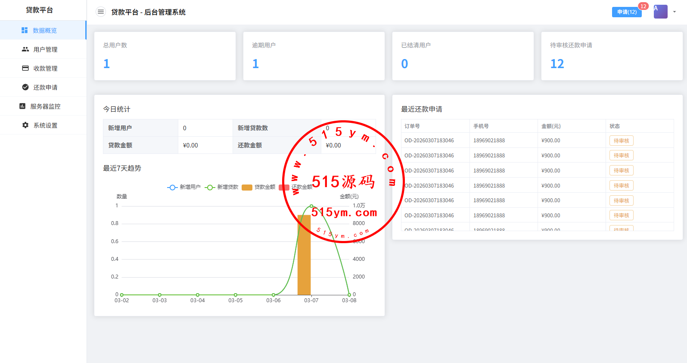Click the 系统设置 gear icon

(x=25, y=125)
